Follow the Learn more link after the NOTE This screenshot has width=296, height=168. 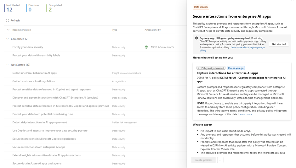pyautogui.click(x=245, y=114)
